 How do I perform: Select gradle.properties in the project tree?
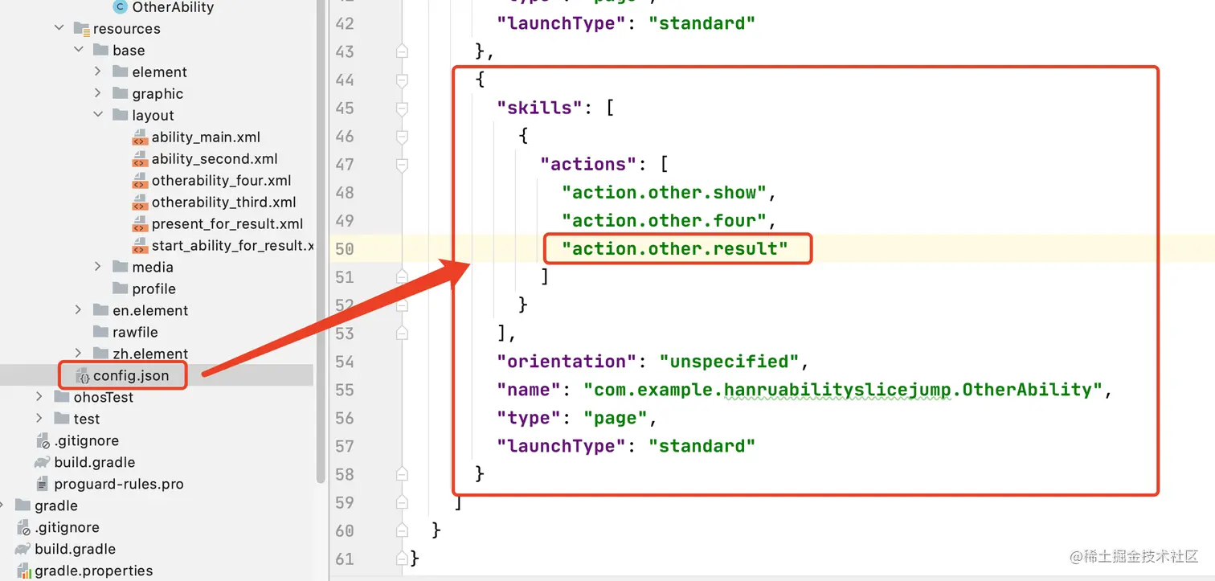tap(93, 571)
